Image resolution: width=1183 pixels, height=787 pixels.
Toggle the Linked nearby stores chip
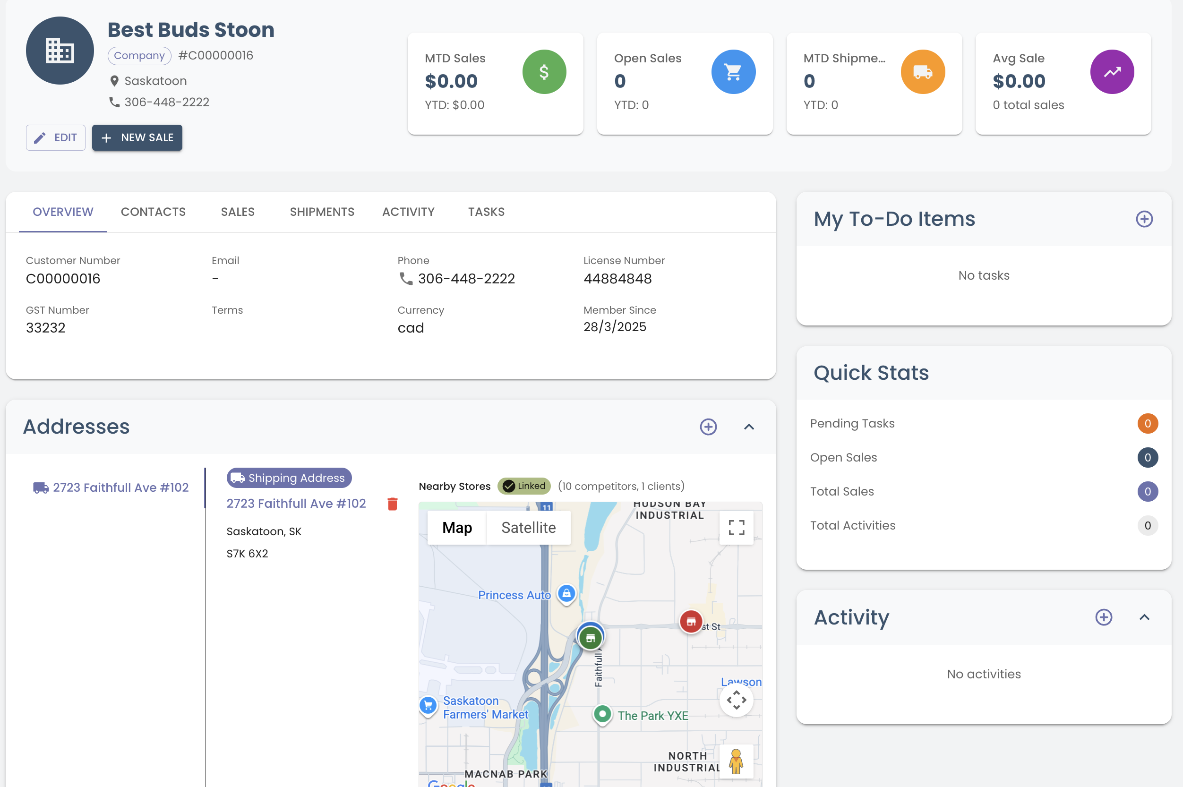[x=524, y=486]
